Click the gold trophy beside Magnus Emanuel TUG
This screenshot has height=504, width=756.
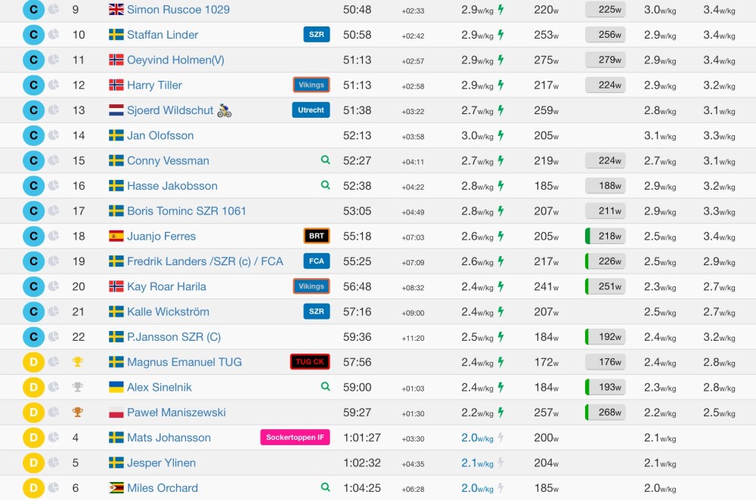(77, 362)
